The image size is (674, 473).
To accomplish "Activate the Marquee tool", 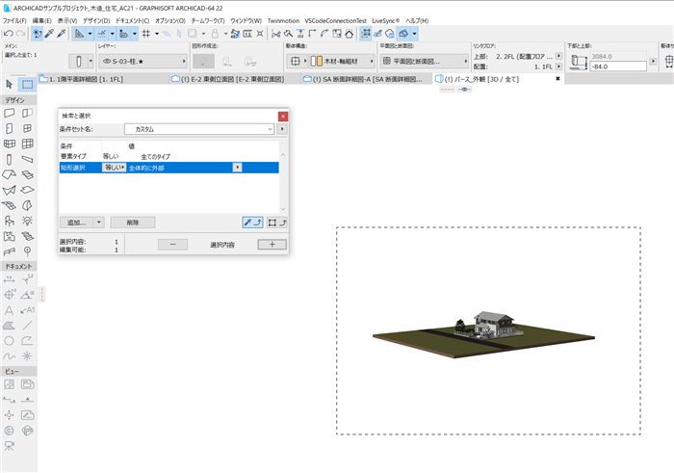I will point(28,84).
